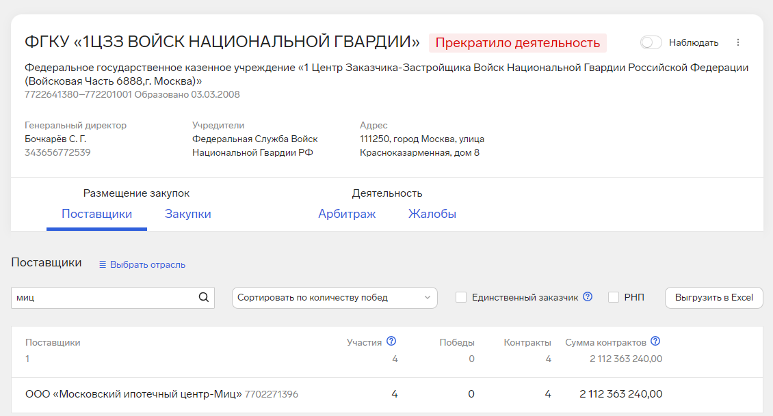Open help icon next to Сумма контрактов
The width and height of the screenshot is (773, 416).
655,341
